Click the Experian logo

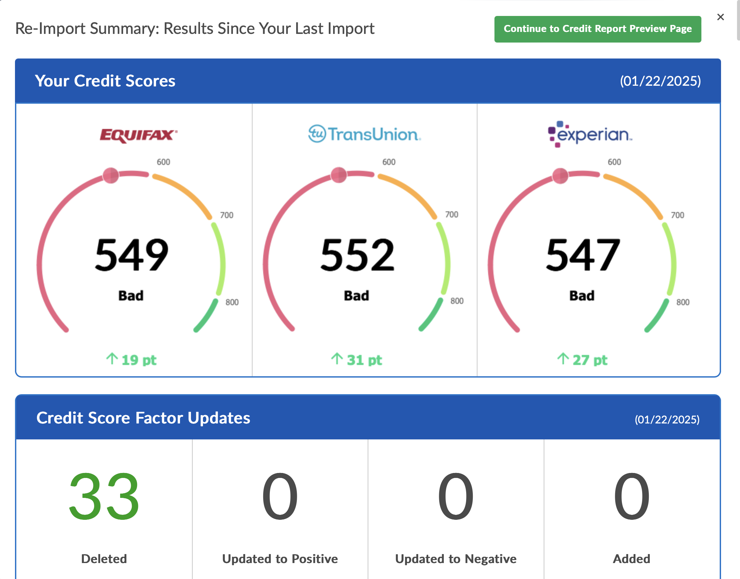590,134
